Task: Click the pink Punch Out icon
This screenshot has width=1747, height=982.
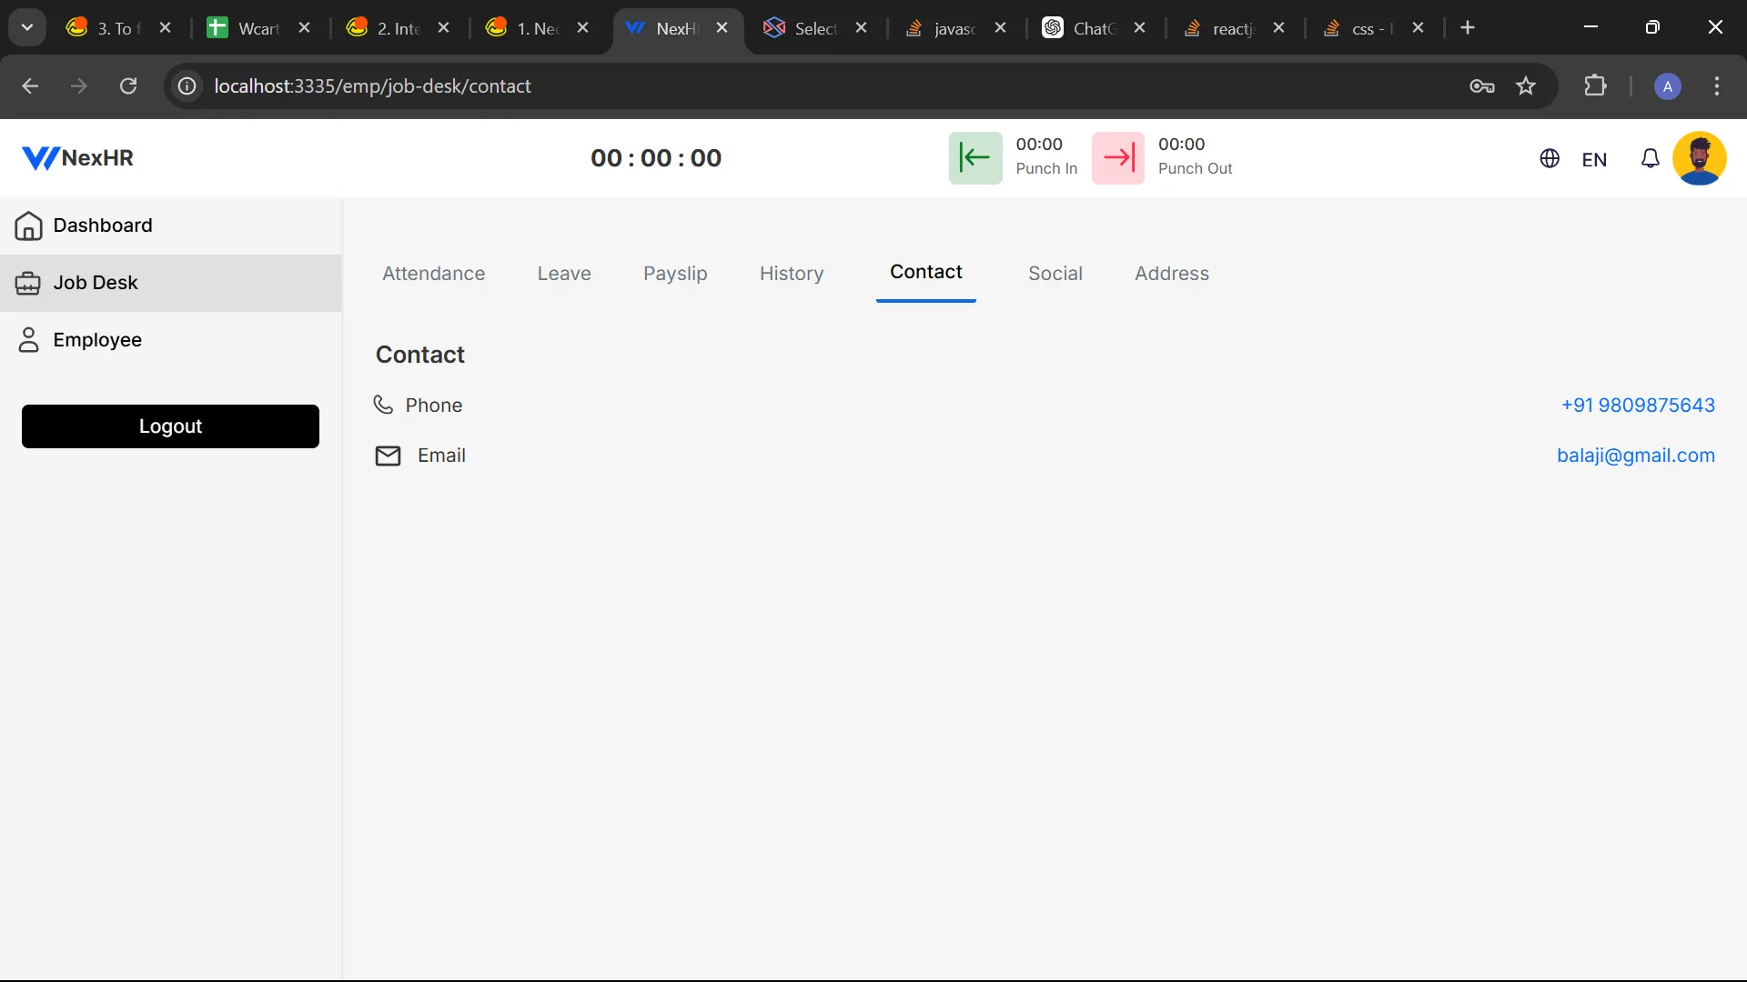Action: 1117,157
